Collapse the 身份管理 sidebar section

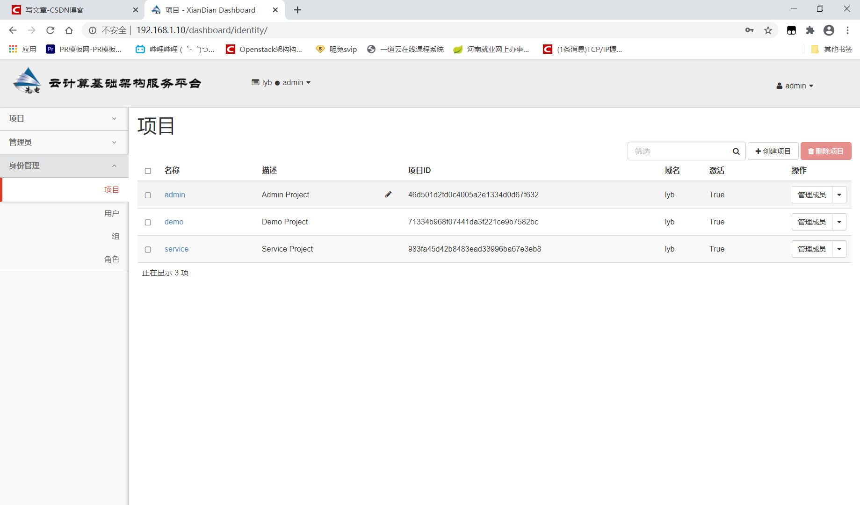click(x=64, y=166)
